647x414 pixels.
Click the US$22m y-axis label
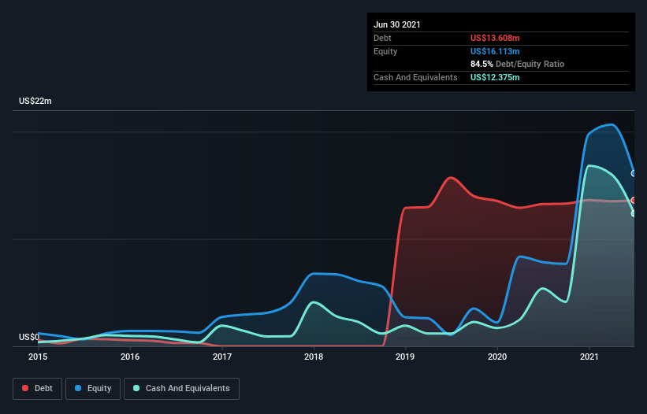pyautogui.click(x=35, y=101)
